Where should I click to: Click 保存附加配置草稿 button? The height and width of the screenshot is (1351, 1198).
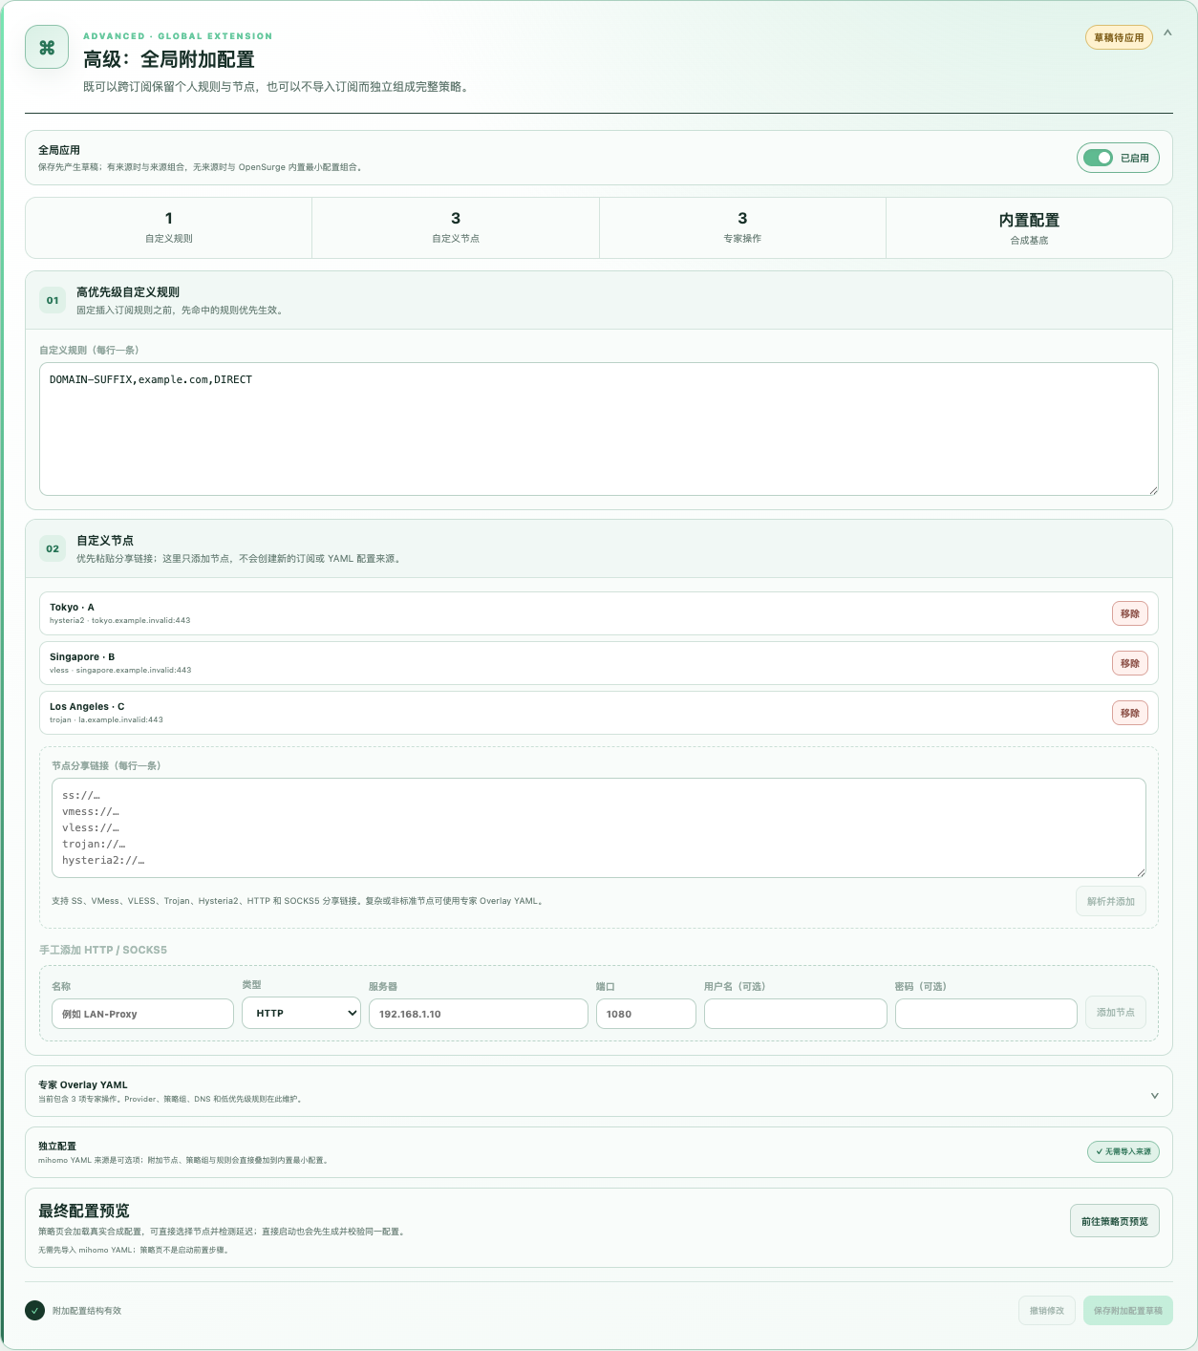pos(1128,1311)
